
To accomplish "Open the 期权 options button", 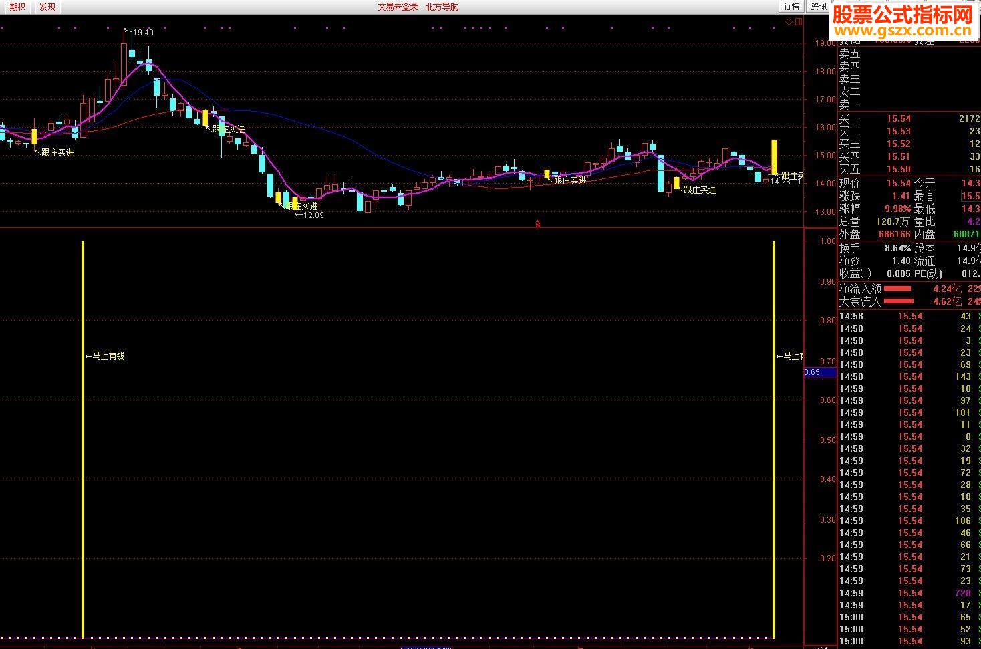I will click(17, 7).
